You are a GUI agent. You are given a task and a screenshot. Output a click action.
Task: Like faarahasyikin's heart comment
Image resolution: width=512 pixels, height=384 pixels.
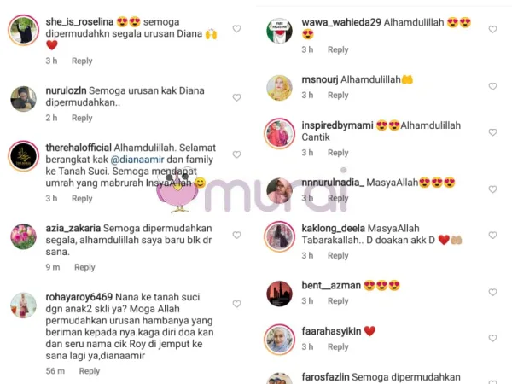pos(492,338)
